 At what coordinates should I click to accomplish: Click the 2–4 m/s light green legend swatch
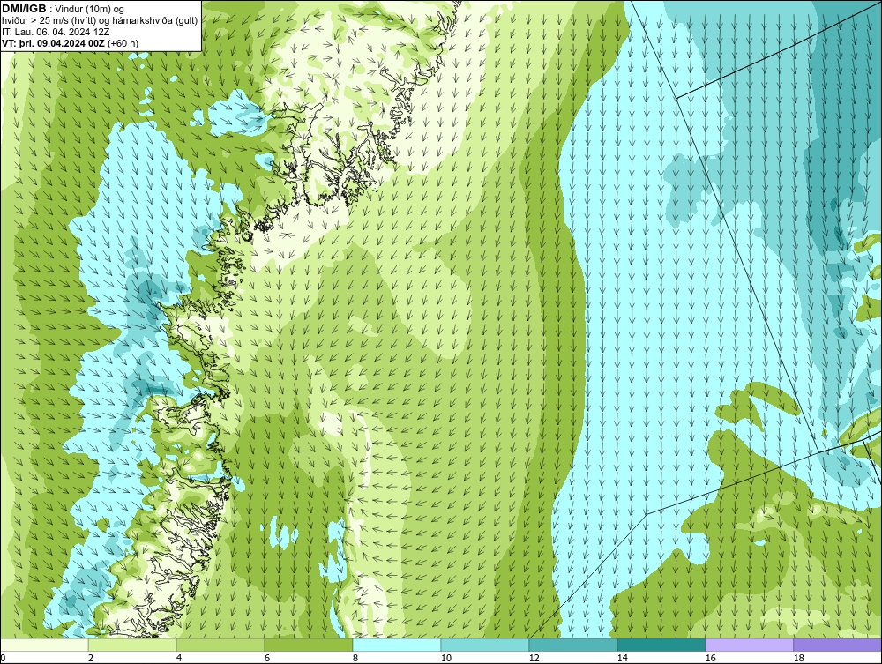(132, 645)
